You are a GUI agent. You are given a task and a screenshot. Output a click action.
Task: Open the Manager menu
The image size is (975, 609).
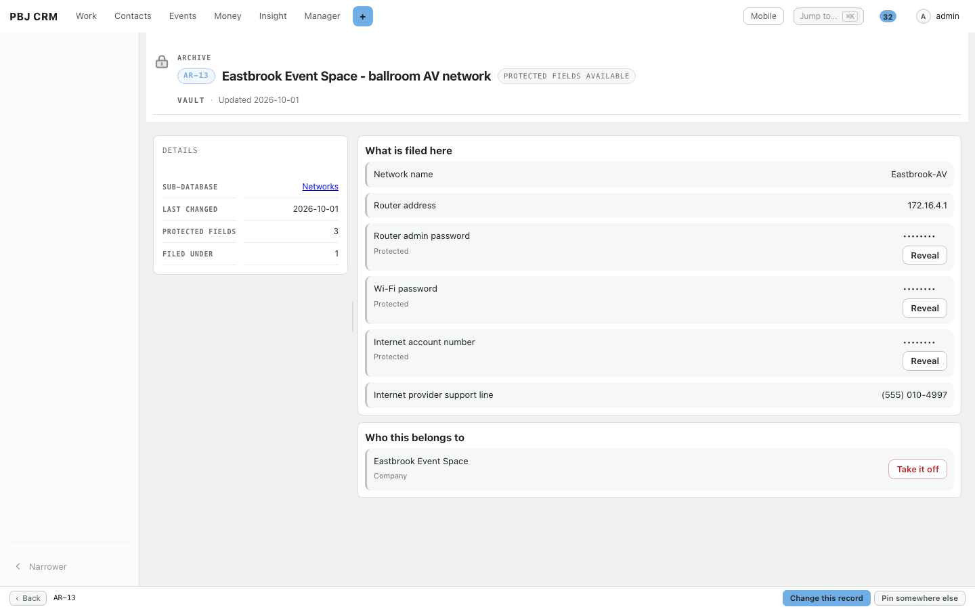coord(322,16)
